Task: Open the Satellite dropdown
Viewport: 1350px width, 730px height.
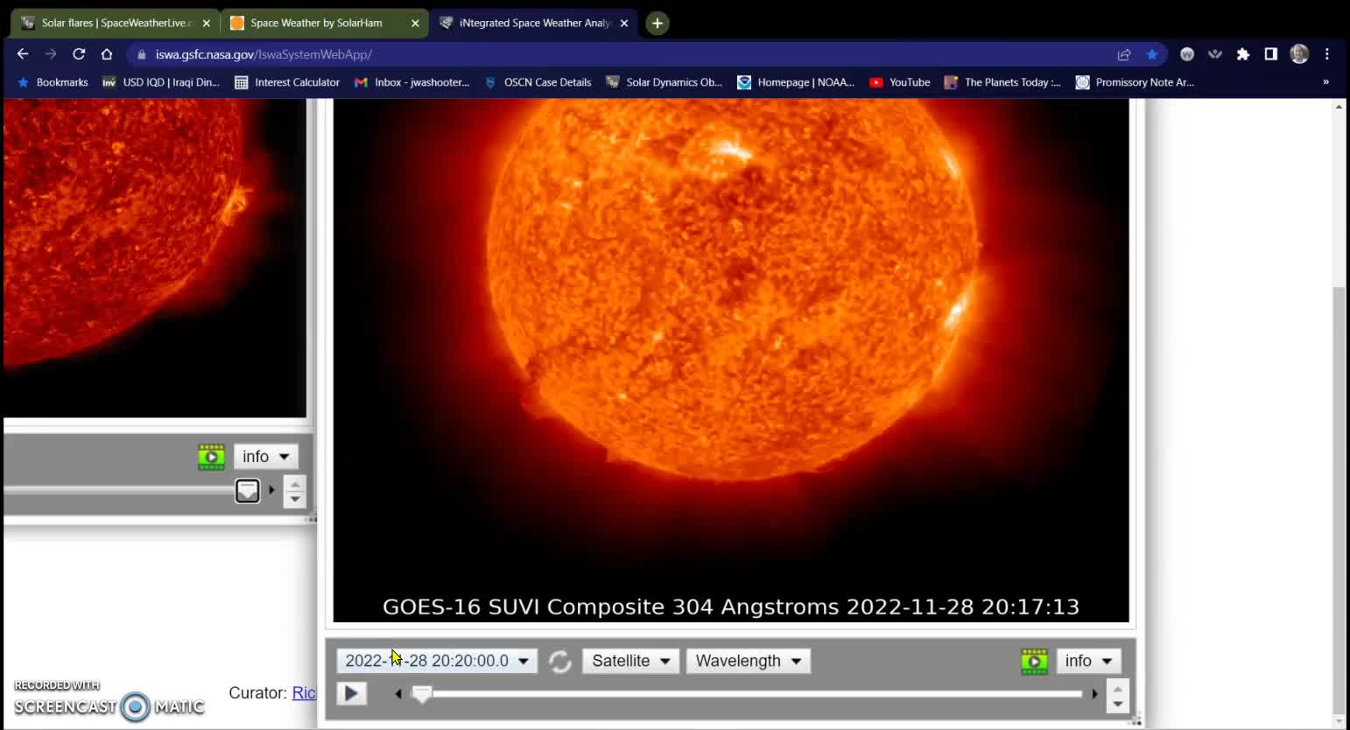Action: (630, 661)
